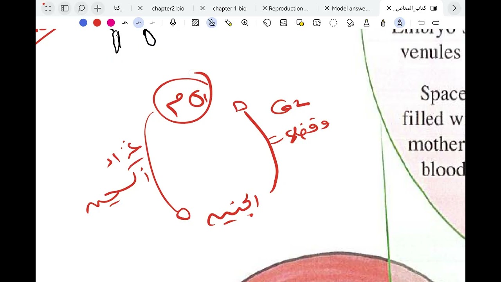
Task: Switch to the Reproduction tab
Action: pyautogui.click(x=288, y=8)
